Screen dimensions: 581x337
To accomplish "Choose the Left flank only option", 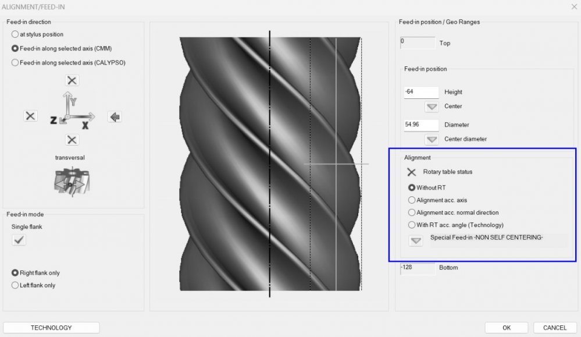I will [15, 285].
